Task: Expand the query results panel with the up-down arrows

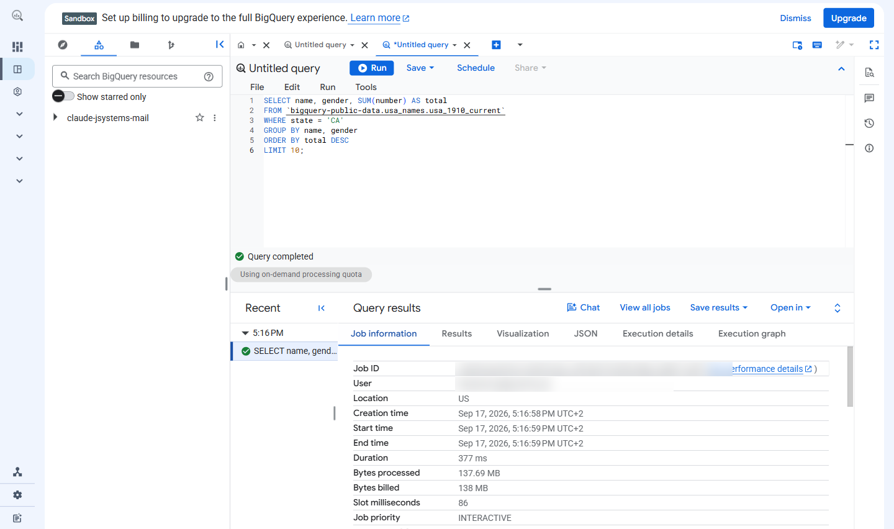Action: tap(838, 308)
